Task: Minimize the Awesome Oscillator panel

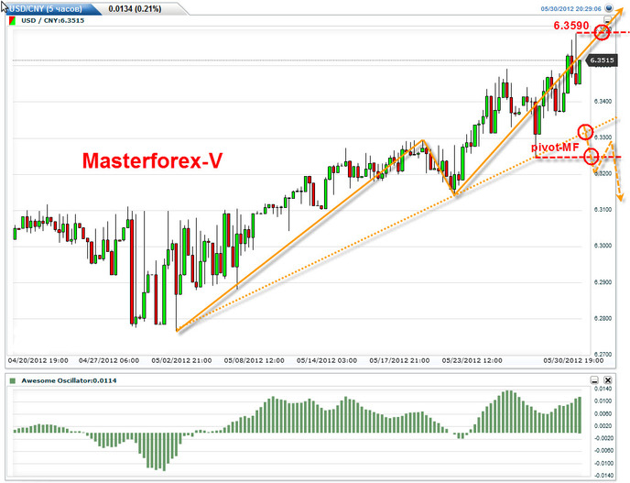Action: 594,380
